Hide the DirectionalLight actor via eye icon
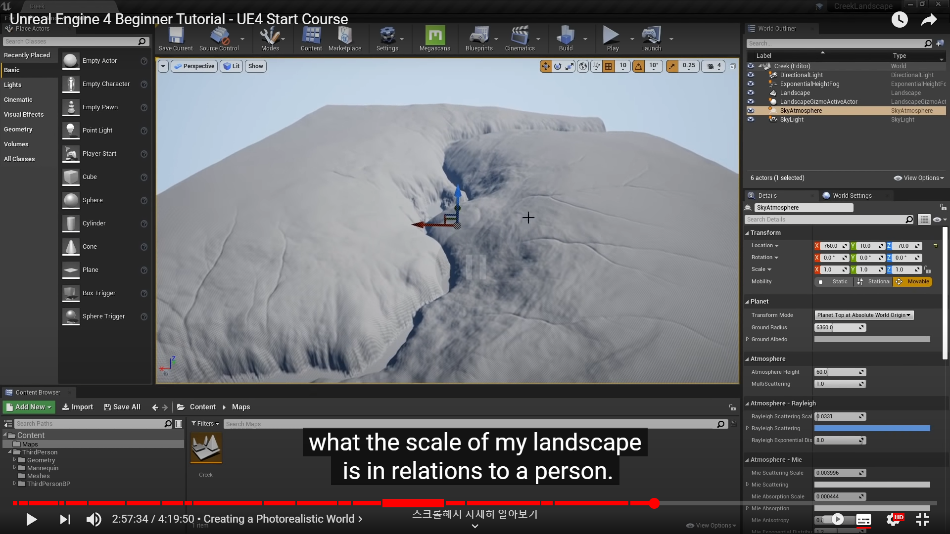 (x=751, y=75)
